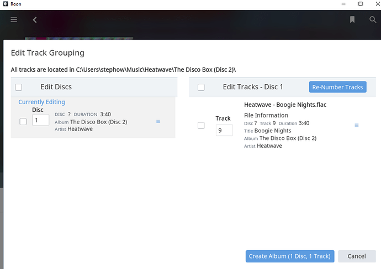Click Create Album (1 Disc, 1 Track)

point(290,256)
